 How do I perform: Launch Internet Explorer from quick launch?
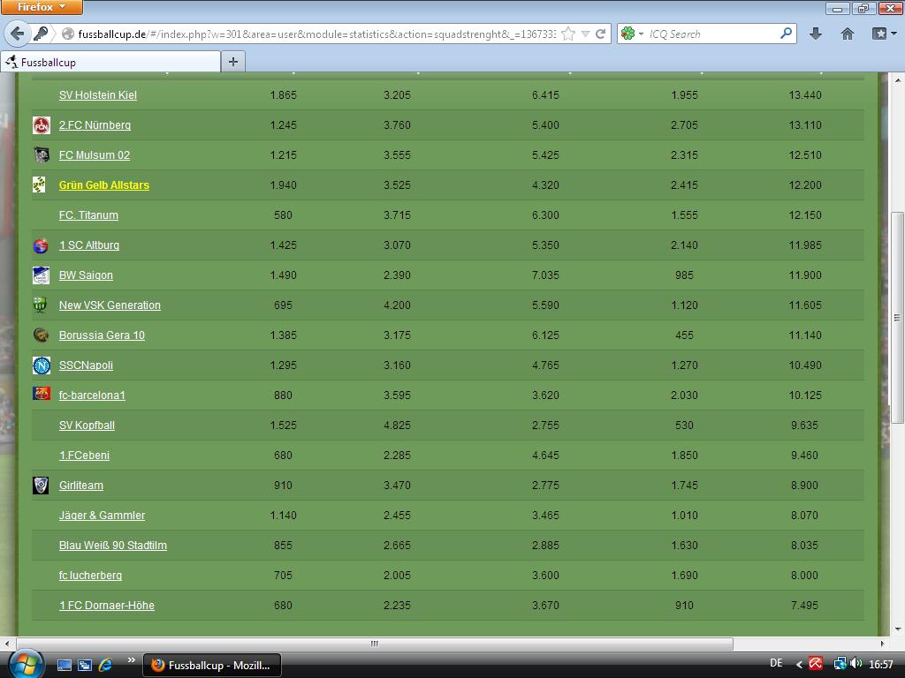(x=105, y=665)
